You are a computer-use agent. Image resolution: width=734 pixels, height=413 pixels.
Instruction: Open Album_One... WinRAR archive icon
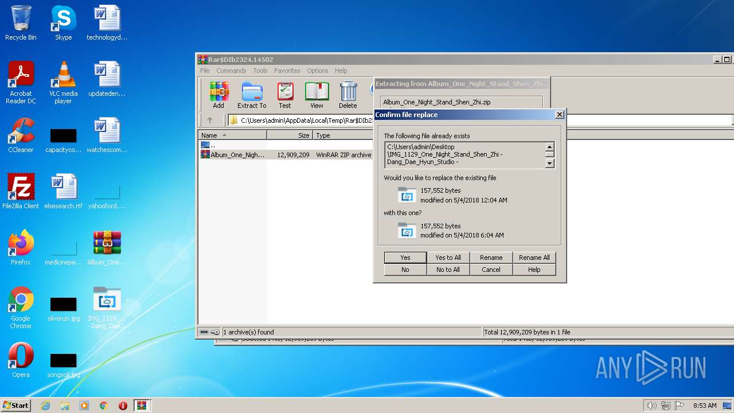pos(107,248)
